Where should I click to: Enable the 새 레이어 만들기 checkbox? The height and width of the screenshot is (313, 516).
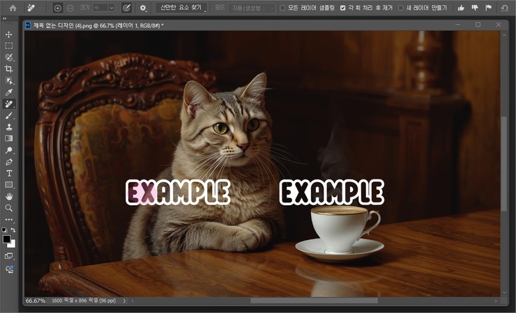[x=400, y=8]
